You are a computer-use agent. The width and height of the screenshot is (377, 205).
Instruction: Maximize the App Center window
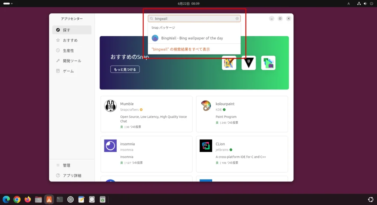click(x=280, y=18)
